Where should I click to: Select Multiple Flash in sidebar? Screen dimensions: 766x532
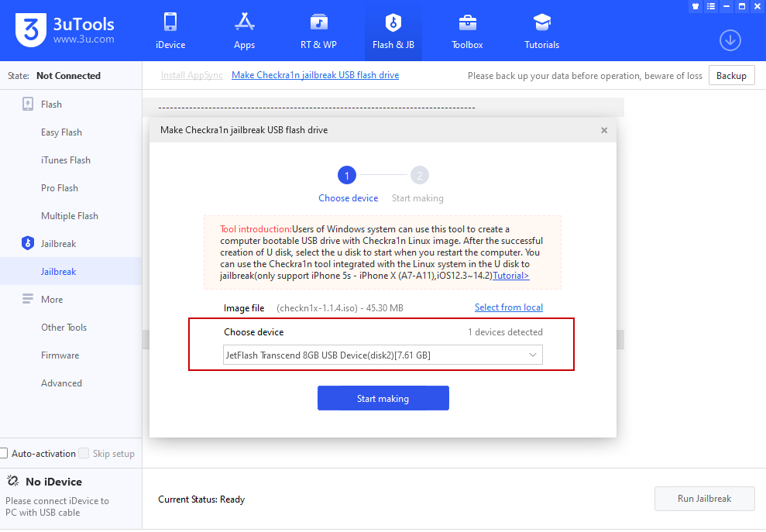70,216
